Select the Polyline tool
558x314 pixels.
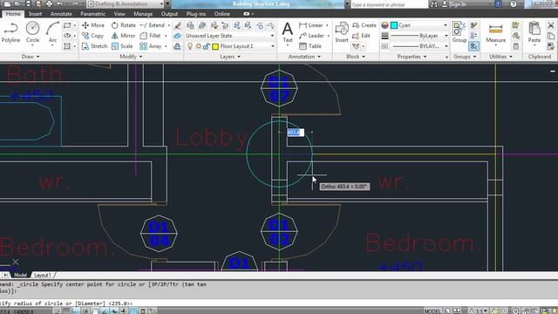tap(10, 32)
